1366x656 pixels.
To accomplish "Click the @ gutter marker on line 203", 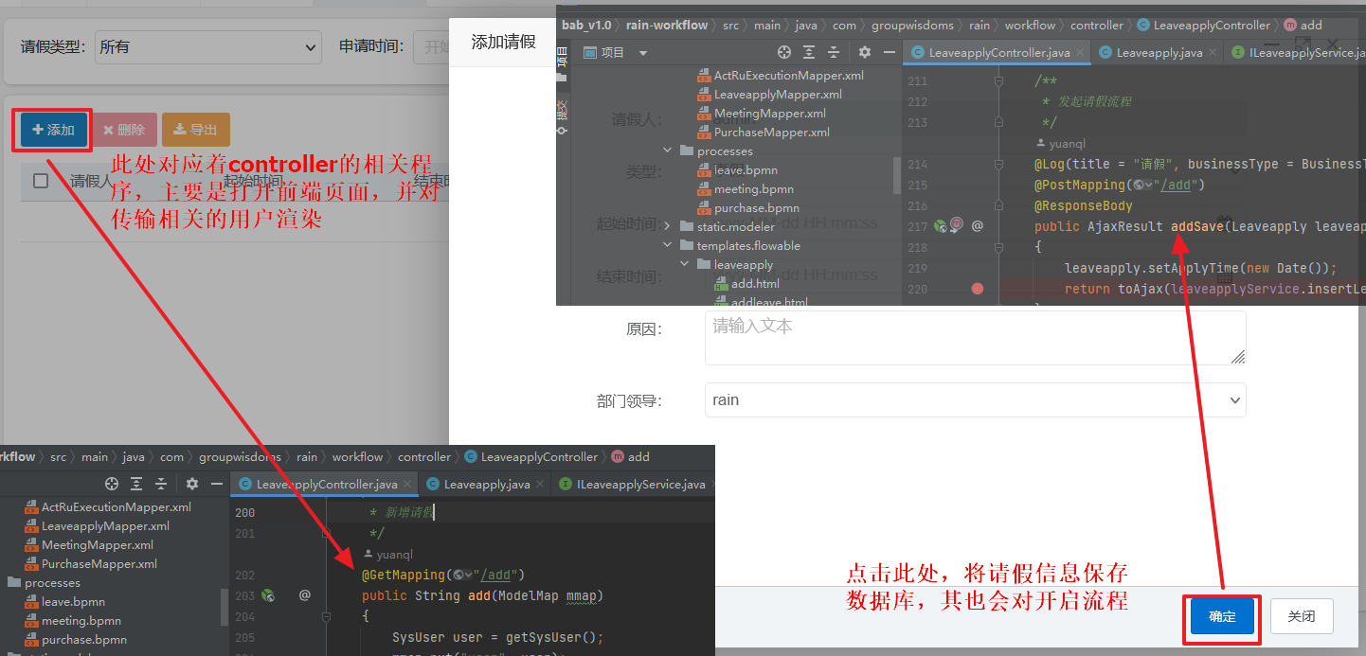I will coord(305,595).
